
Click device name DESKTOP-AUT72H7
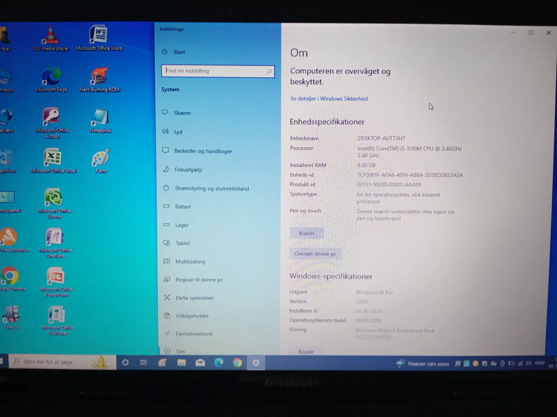coord(381,139)
